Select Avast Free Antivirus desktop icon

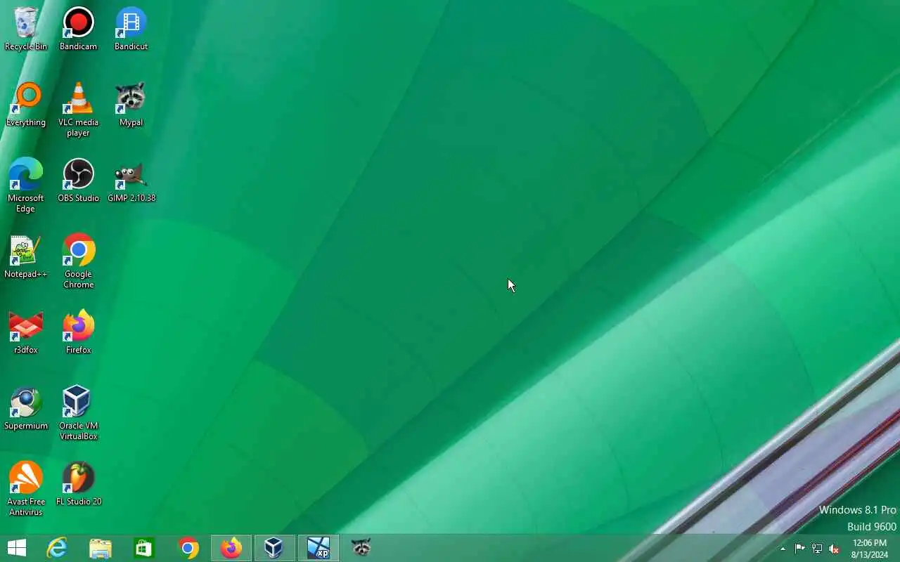click(26, 490)
